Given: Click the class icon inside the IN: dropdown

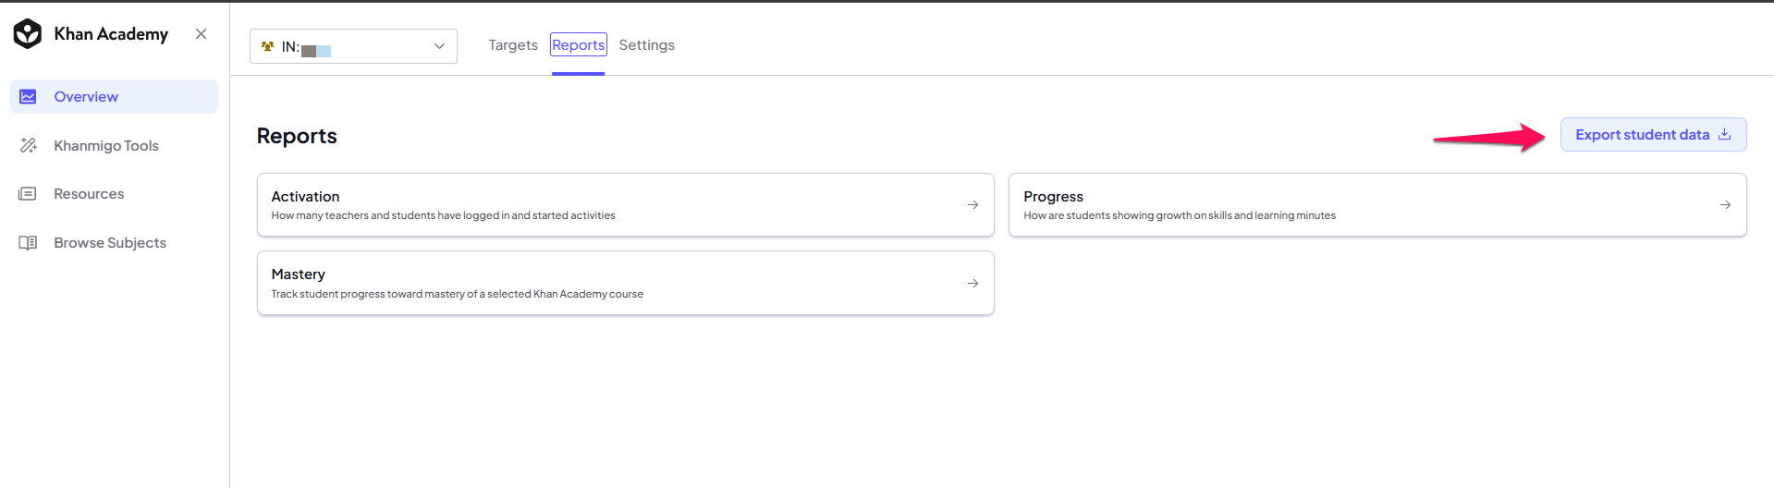Looking at the screenshot, I should tap(268, 46).
